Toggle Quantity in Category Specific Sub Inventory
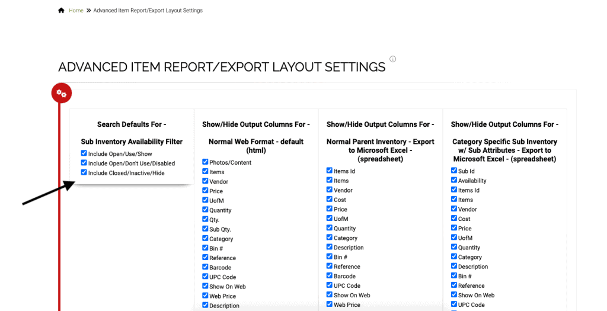The width and height of the screenshot is (607, 311). coord(454,247)
